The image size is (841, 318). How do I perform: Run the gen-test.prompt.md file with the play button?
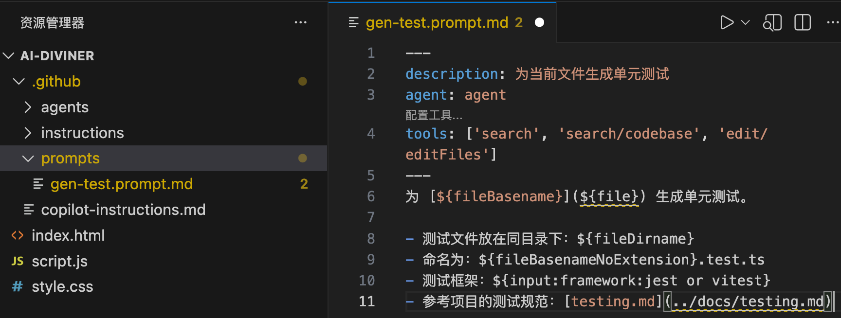[728, 22]
